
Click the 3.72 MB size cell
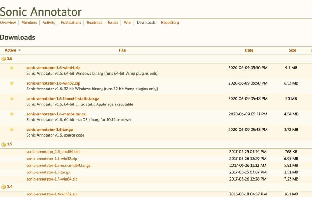(x=291, y=130)
